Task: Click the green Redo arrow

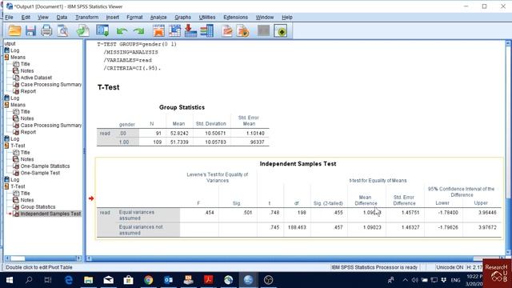Action: (x=138, y=31)
